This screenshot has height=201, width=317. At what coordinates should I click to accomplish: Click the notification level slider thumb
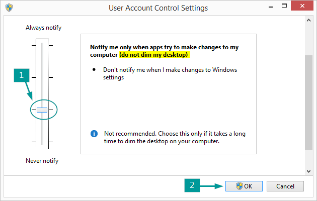point(42,110)
